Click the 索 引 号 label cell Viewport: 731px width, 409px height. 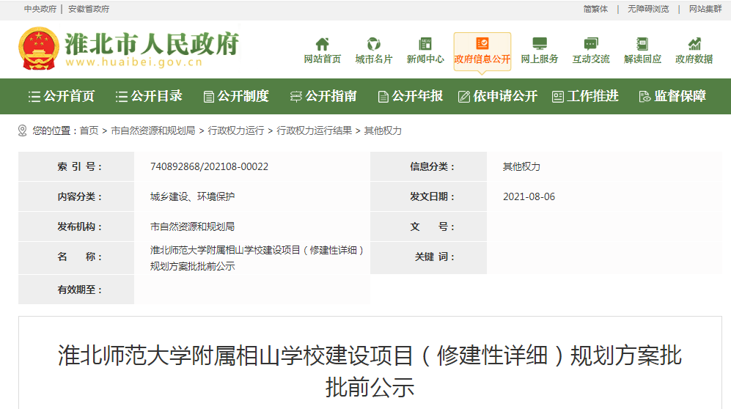click(76, 167)
